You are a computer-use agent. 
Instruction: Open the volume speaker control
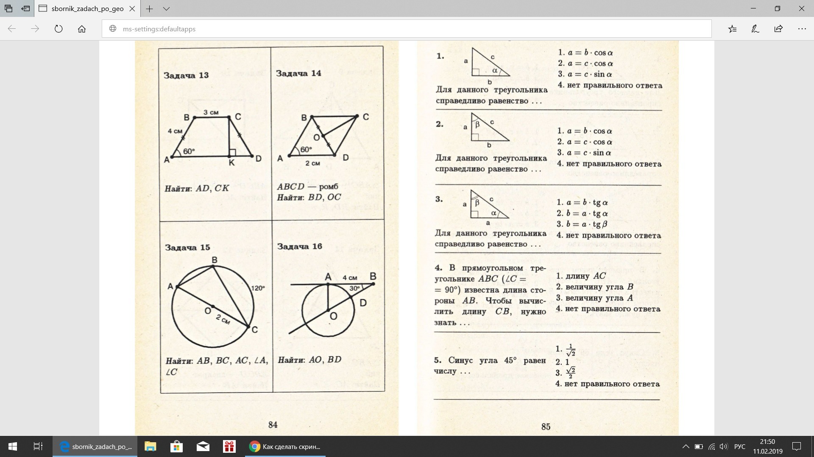click(723, 446)
